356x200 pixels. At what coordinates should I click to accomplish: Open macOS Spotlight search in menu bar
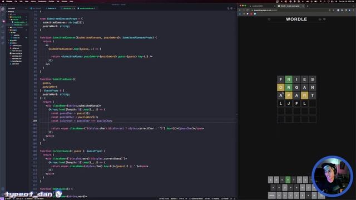click(x=325, y=1)
